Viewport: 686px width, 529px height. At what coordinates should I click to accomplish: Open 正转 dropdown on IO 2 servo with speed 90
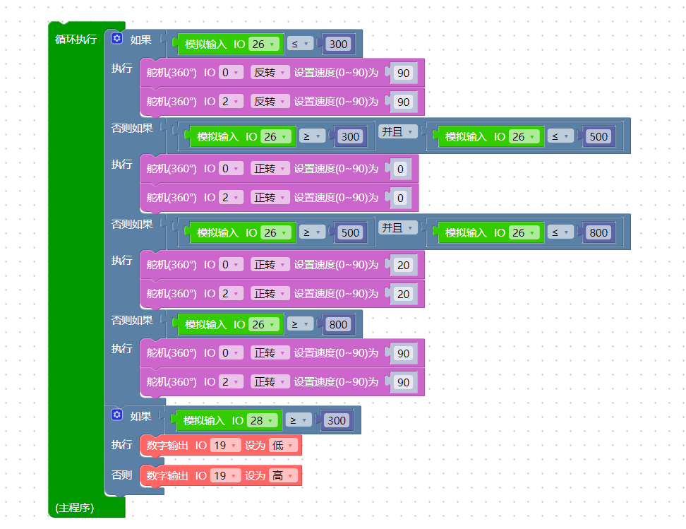pos(270,382)
